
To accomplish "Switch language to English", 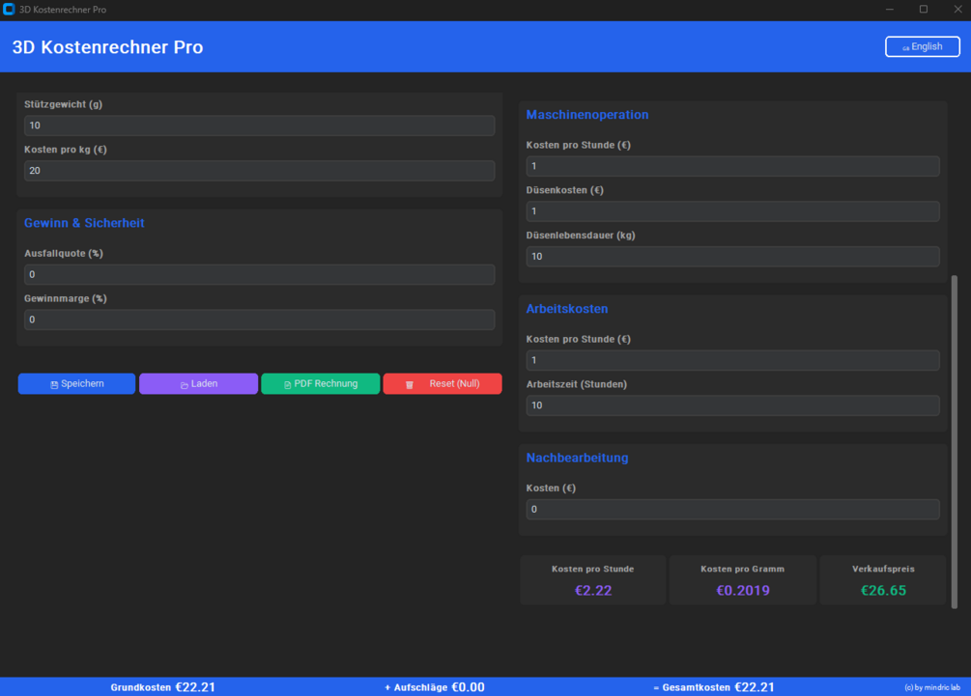I will (x=922, y=46).
